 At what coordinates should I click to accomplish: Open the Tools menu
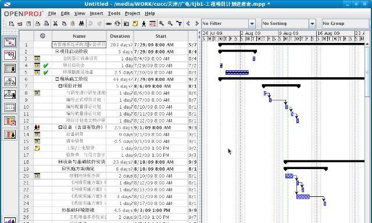pos(114,13)
